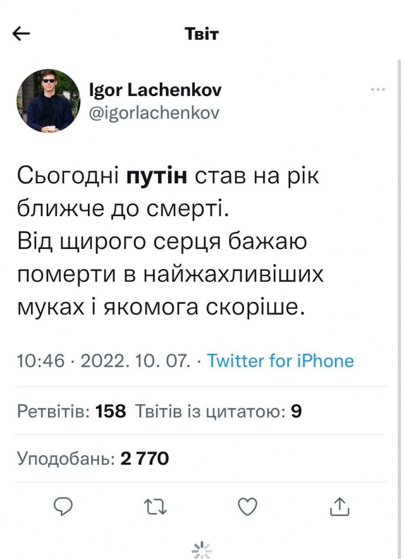The height and width of the screenshot is (559, 404).
Task: Click the Twitter for iPhone link
Action: (280, 360)
